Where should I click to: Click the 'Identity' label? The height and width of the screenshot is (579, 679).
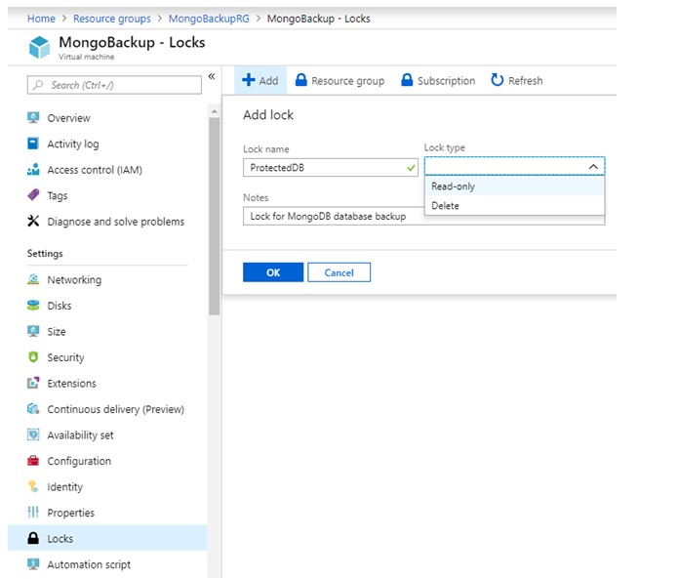[64, 487]
